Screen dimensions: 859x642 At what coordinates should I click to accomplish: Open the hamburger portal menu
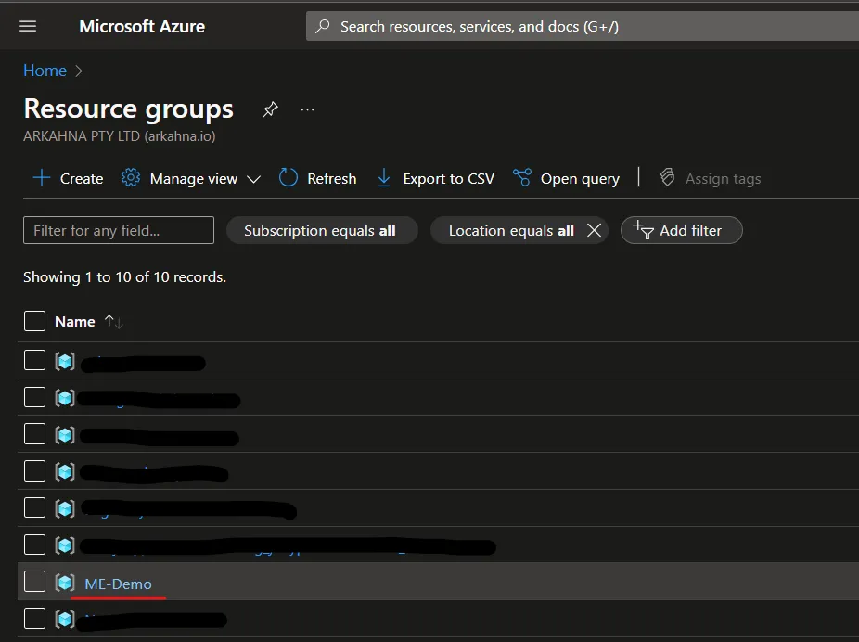tap(28, 26)
